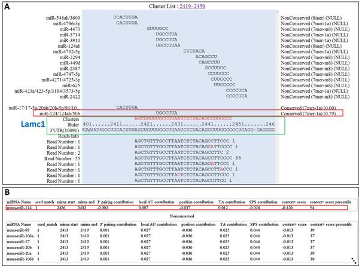359x266 pixels.
Task: Select the CUCUACA seed sequence
Action: pos(194,51)
